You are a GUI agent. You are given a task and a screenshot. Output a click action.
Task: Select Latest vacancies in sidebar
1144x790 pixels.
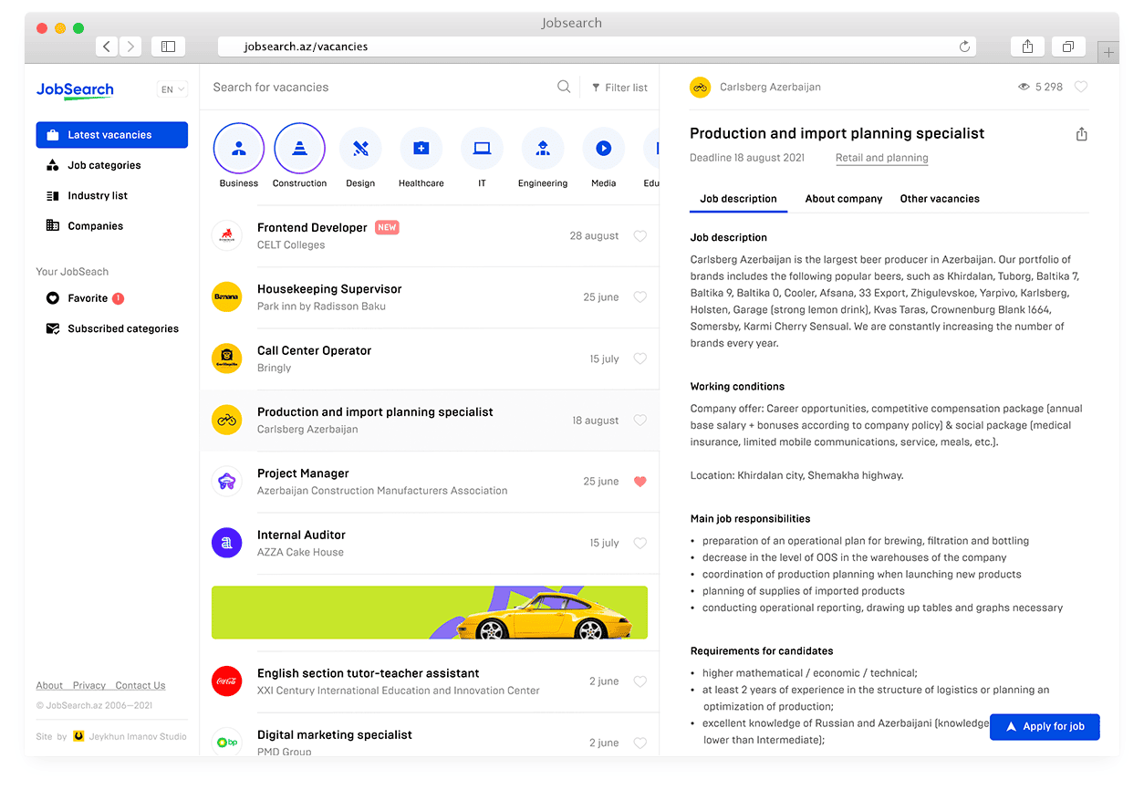pyautogui.click(x=112, y=135)
